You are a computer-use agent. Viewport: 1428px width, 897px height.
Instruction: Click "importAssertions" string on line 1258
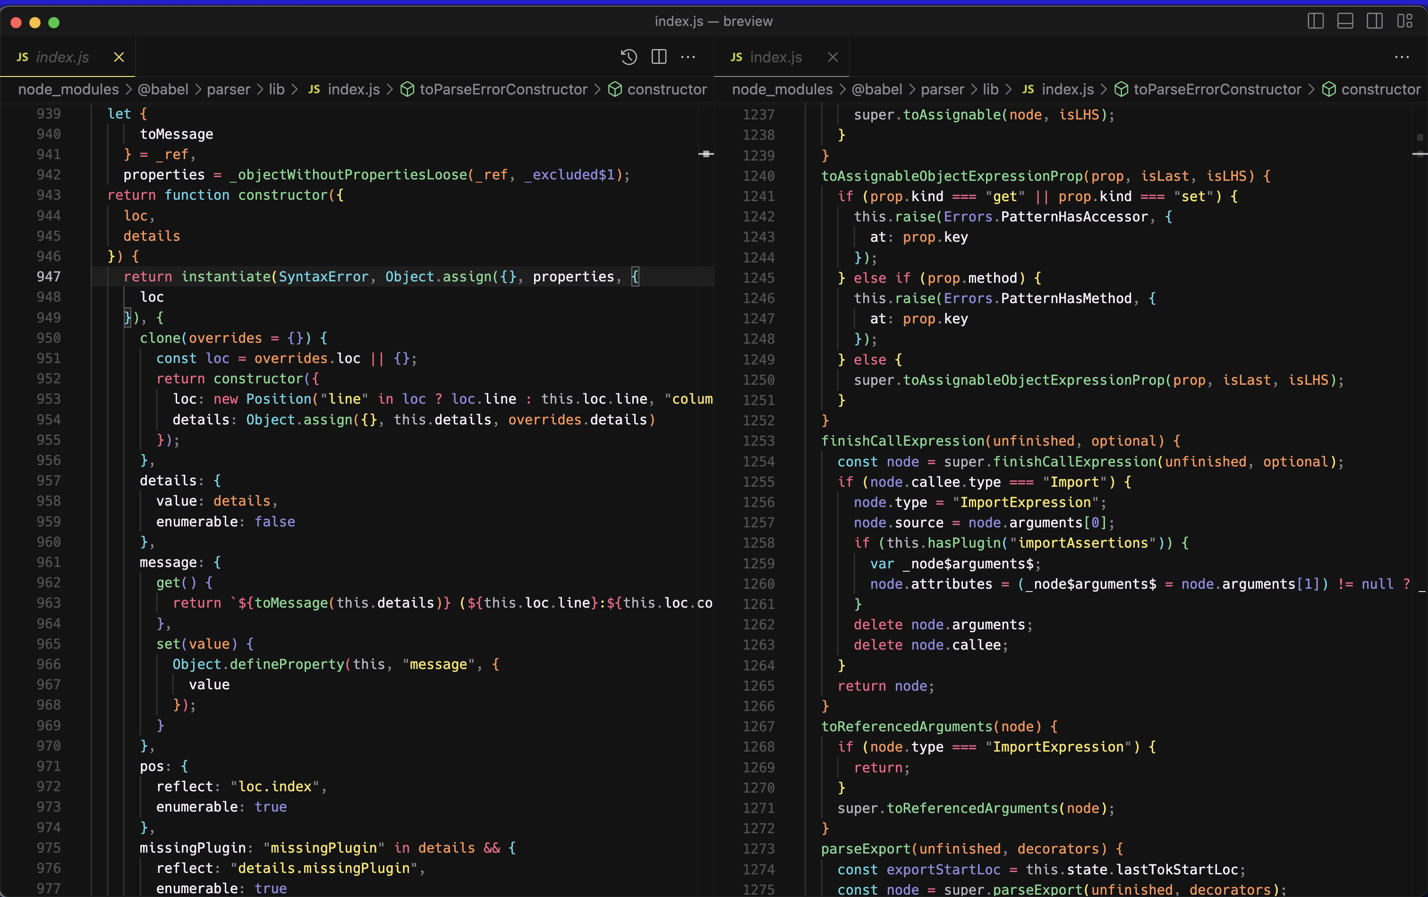[1083, 543]
